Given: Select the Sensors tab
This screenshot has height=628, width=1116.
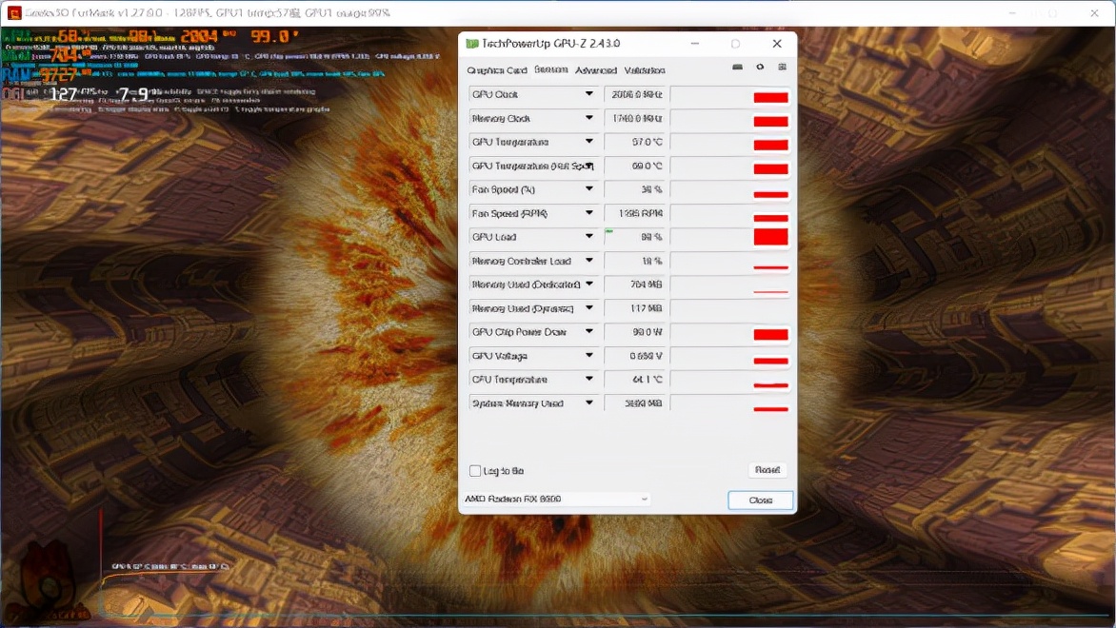Looking at the screenshot, I should [551, 69].
